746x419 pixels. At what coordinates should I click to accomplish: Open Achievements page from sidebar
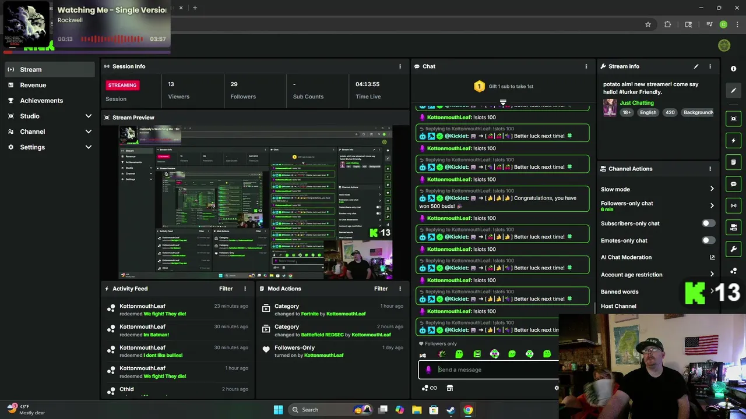[x=50, y=101]
